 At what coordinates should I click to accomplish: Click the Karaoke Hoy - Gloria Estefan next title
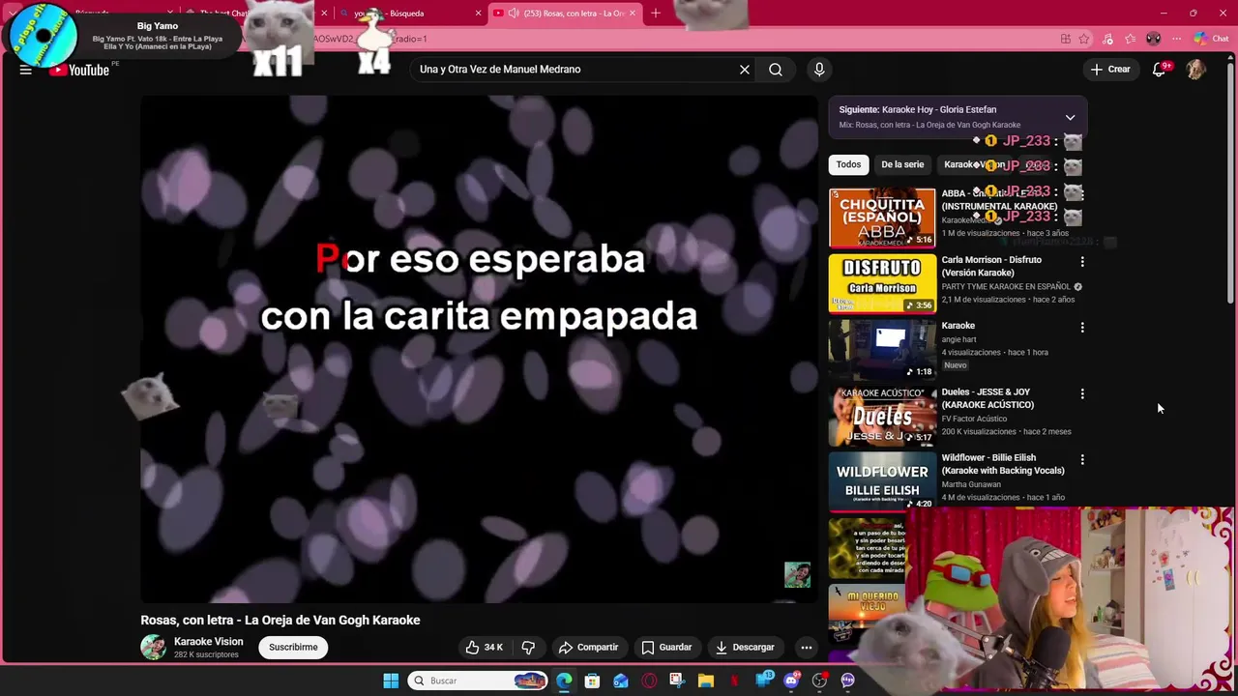click(x=939, y=109)
